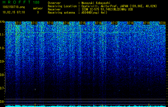Click the 0713 time axis label
Viewport: 168px width, 107px height.
coord(50,23)
